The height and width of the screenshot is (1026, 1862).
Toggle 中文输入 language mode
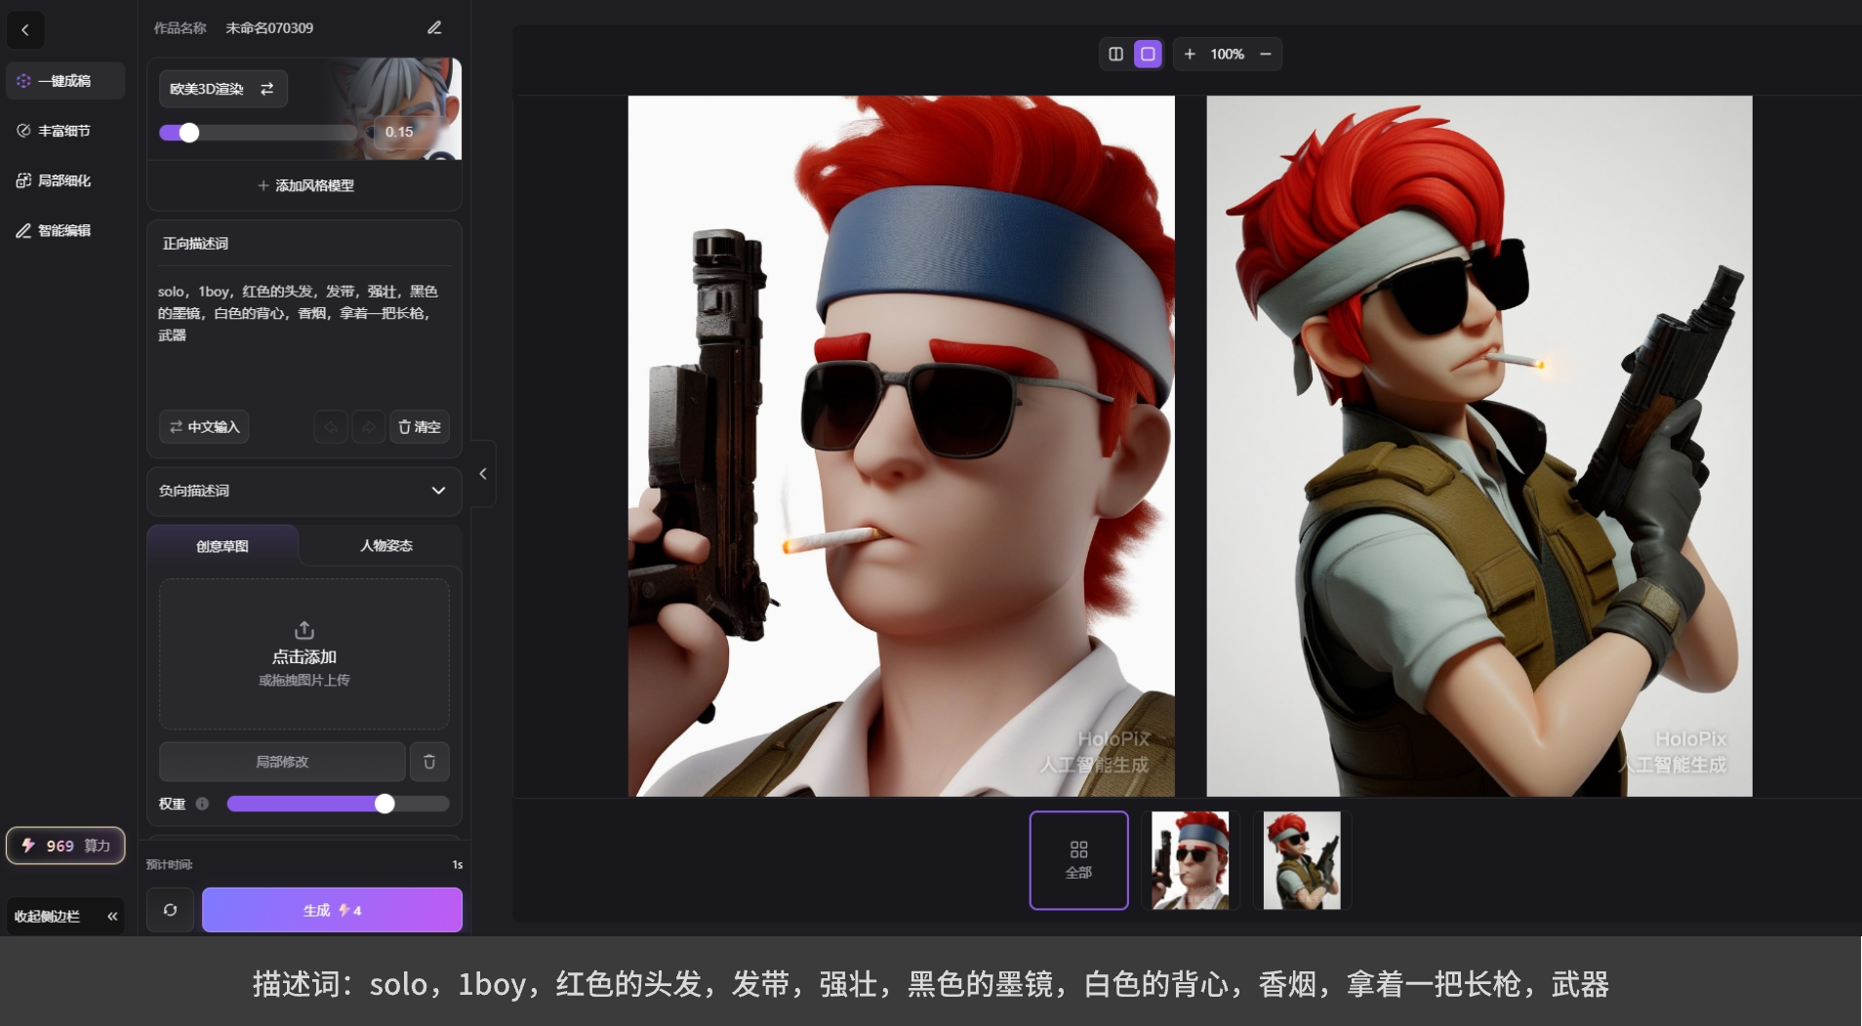[204, 427]
